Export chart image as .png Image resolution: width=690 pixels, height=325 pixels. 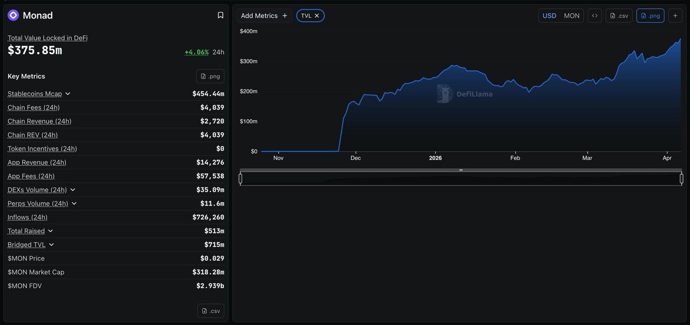click(x=650, y=16)
